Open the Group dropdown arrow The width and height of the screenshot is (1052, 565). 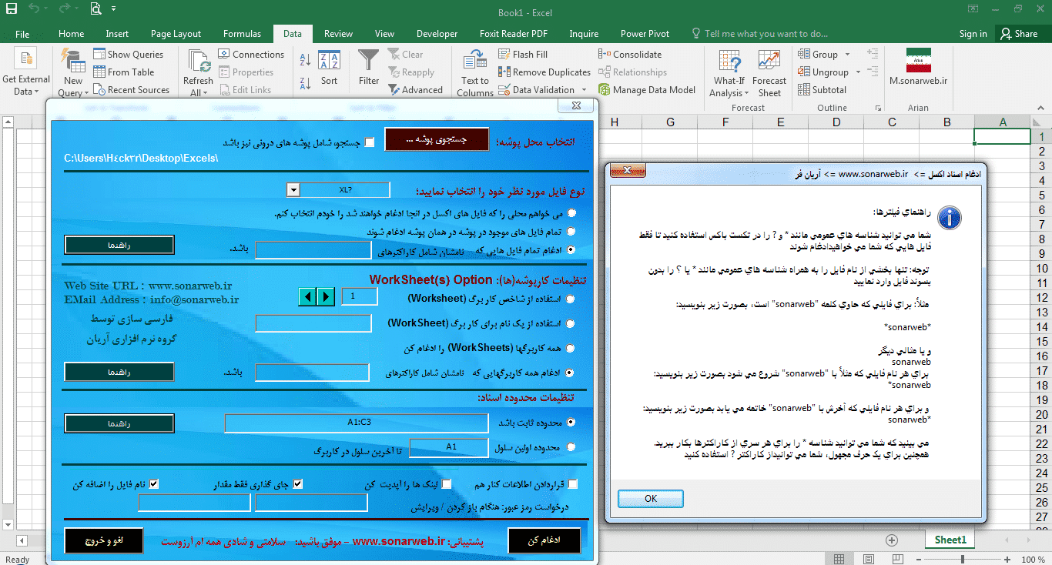848,54
